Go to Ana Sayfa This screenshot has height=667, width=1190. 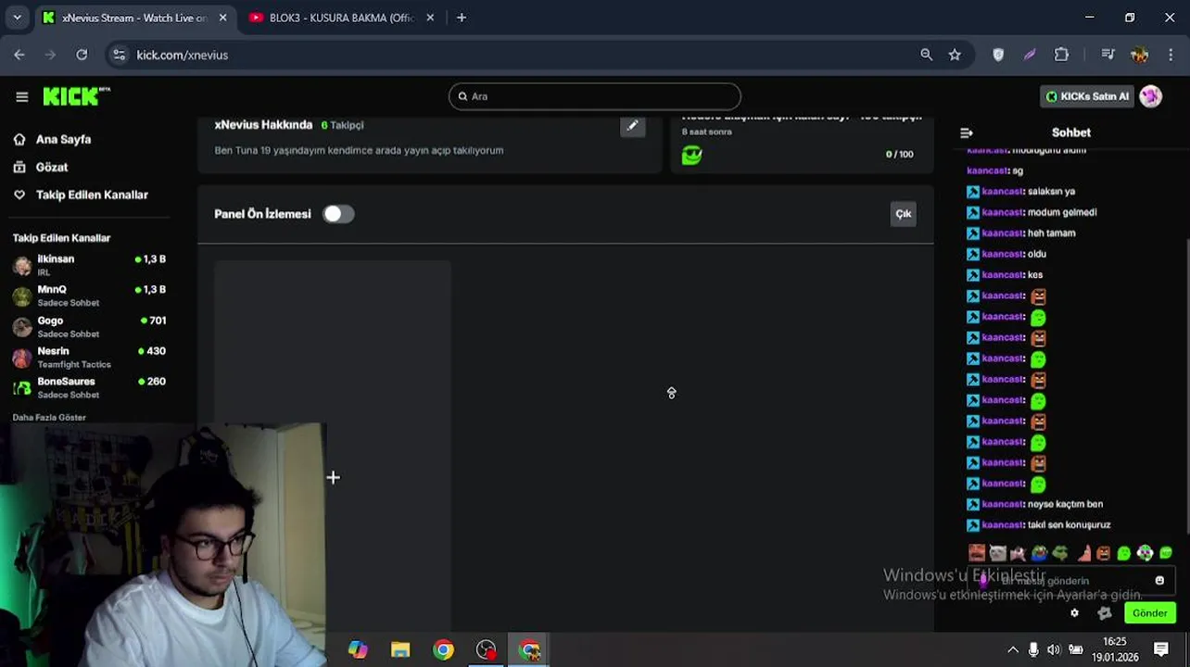[x=63, y=139]
